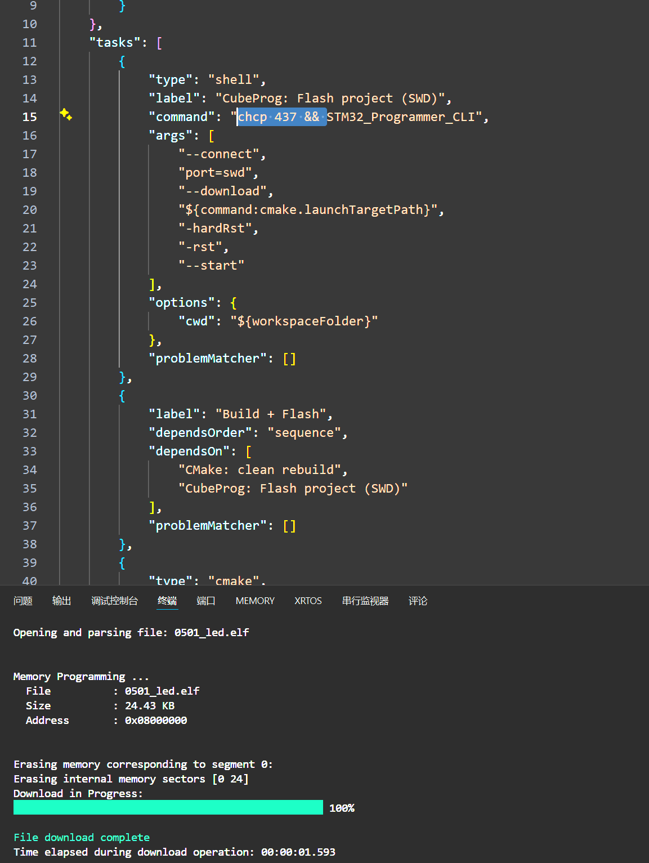
Task: Open the 问题 panel tab
Action: coord(23,601)
